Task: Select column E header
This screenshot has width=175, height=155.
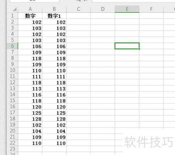Action: (x=127, y=9)
